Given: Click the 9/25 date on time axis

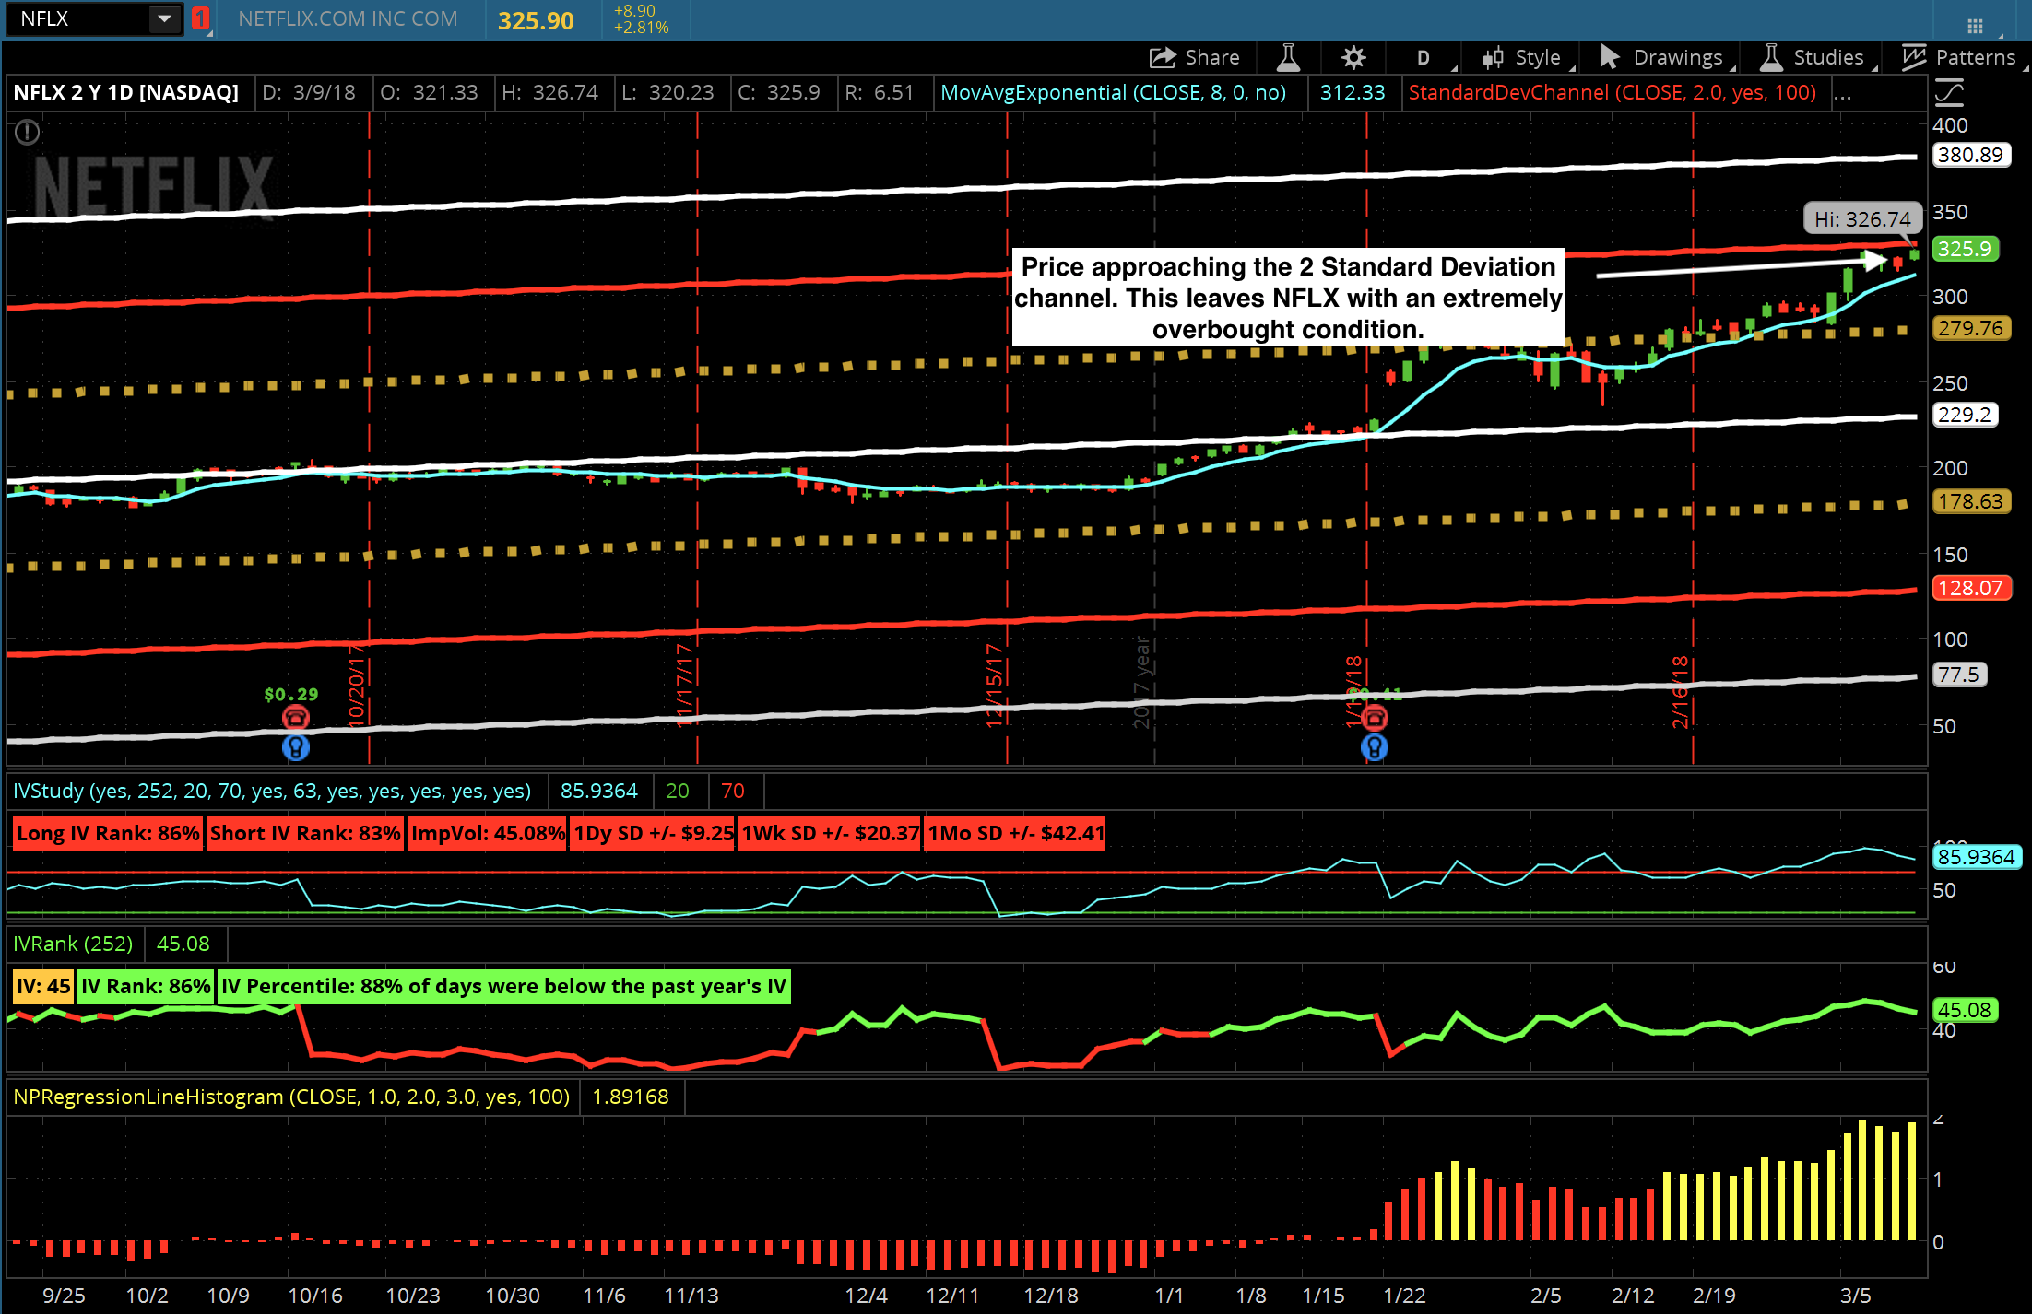Looking at the screenshot, I should click(64, 1296).
